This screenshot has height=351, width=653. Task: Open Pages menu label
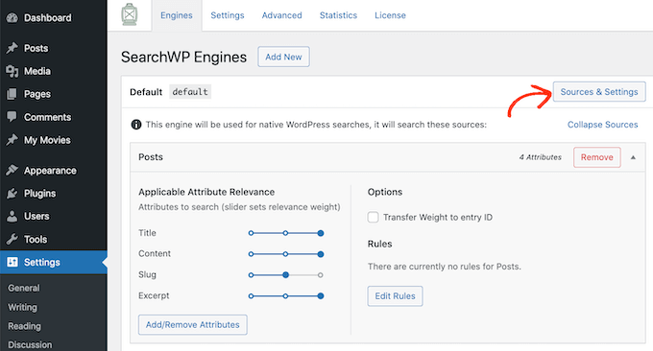37,94
